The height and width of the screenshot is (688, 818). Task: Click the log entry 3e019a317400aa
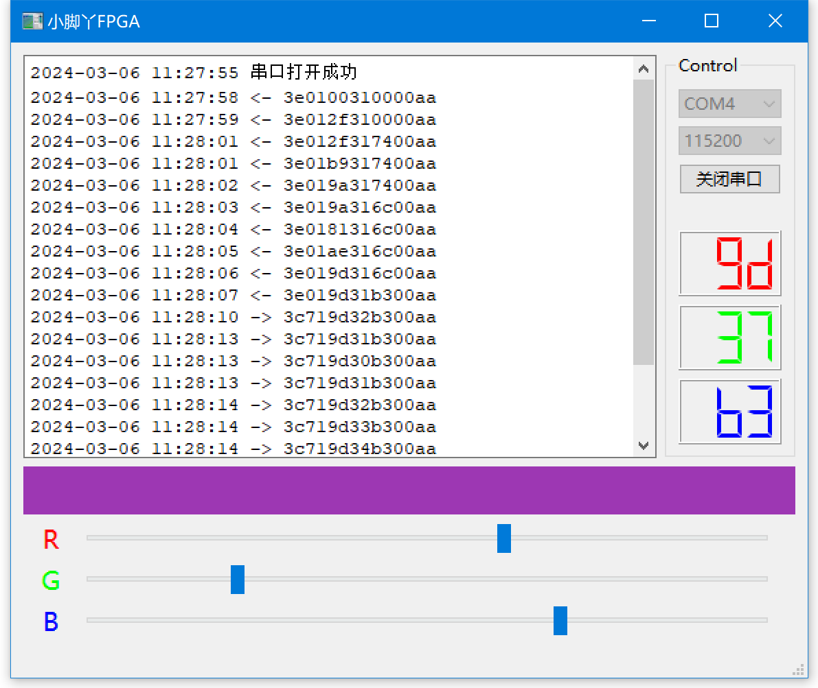click(x=234, y=185)
